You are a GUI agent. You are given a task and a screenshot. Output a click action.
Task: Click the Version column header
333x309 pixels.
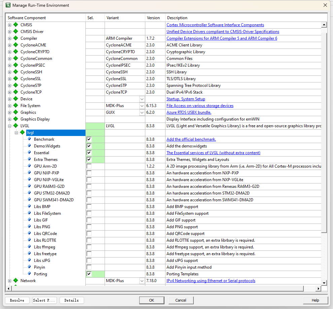coord(155,18)
